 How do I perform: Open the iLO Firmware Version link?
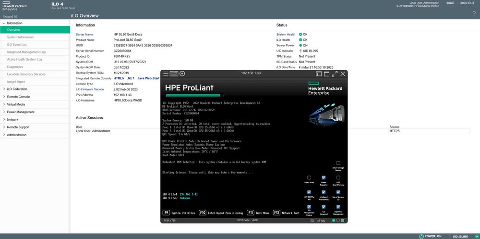pyautogui.click(x=90, y=89)
